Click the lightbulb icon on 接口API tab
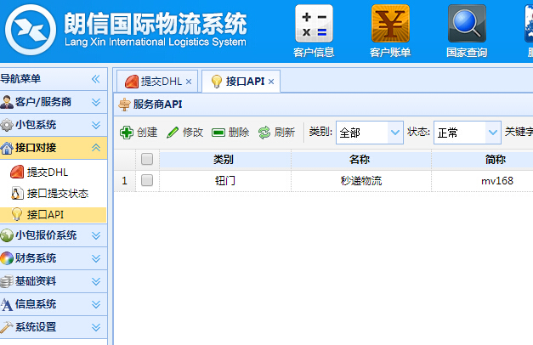Viewport: 533px width, 345px height. pyautogui.click(x=217, y=82)
